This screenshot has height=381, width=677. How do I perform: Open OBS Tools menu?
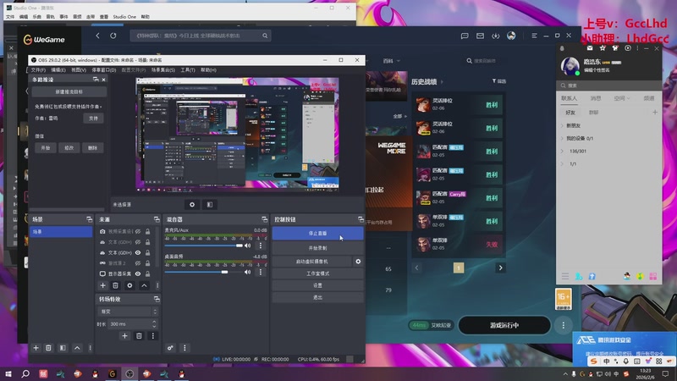pyautogui.click(x=188, y=70)
